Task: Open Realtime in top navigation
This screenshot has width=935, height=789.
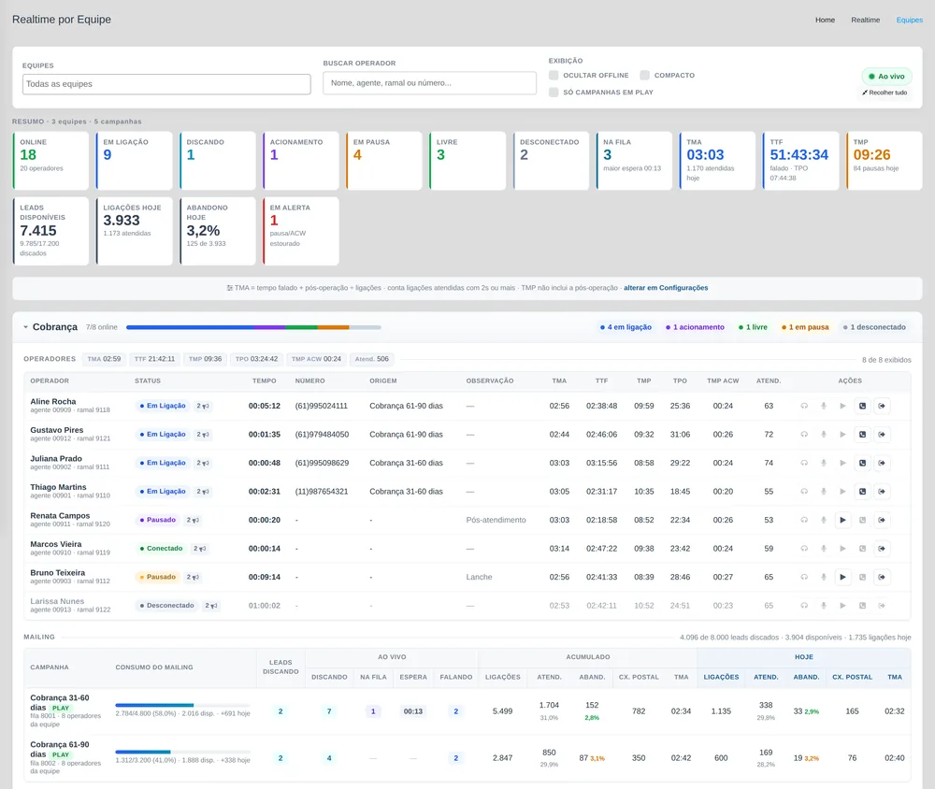Action: 865,20
